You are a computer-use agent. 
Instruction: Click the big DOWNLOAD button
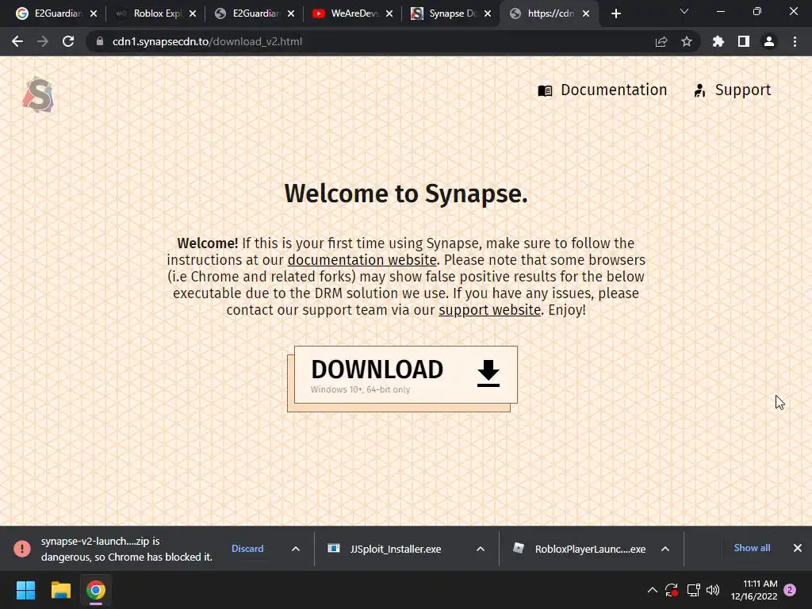click(405, 374)
